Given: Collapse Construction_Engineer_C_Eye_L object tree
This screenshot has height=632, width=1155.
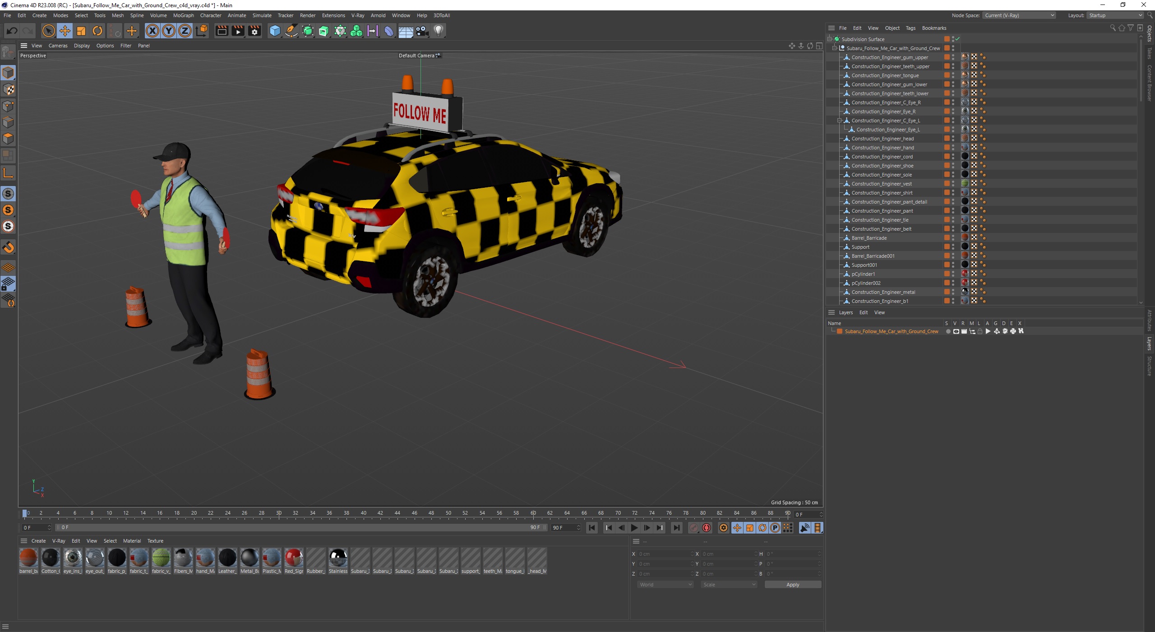Looking at the screenshot, I should click(840, 120).
